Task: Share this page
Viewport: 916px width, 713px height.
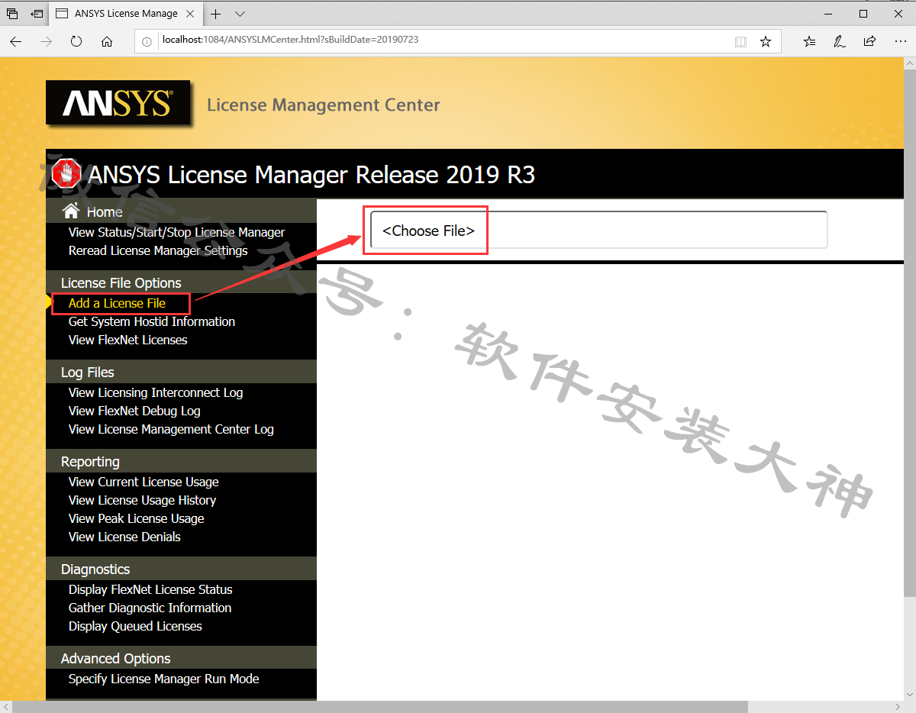Action: (869, 41)
